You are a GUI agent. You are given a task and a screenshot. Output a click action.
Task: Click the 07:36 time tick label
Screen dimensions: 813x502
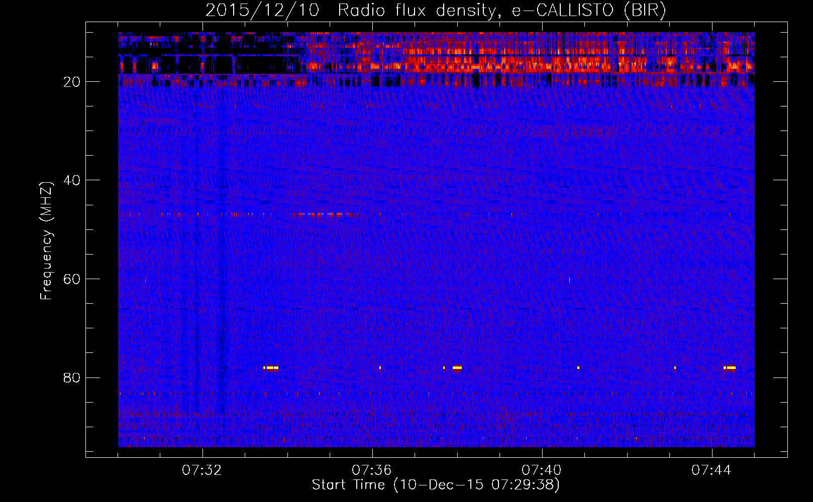point(372,470)
